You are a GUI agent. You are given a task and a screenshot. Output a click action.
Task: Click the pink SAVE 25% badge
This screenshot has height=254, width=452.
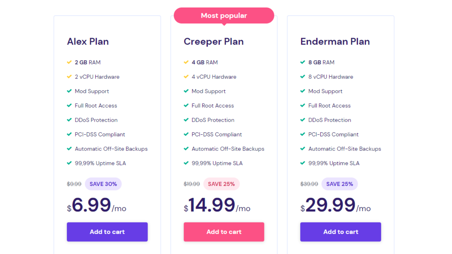[221, 184]
